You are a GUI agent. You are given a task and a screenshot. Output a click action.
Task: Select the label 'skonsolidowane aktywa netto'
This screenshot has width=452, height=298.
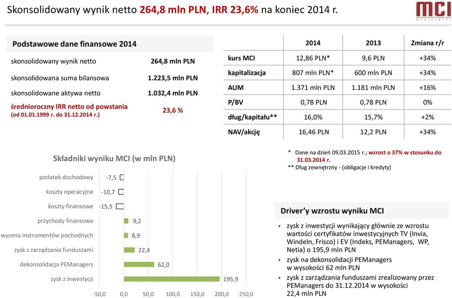point(56,93)
